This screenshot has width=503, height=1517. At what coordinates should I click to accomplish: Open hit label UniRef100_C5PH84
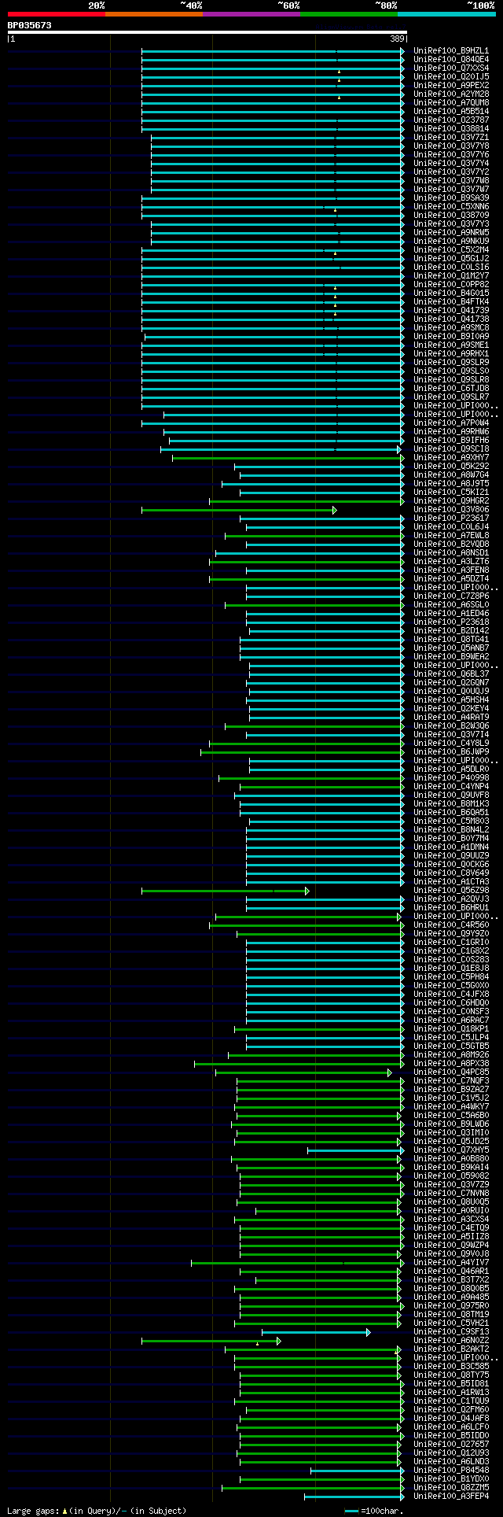coord(451,977)
